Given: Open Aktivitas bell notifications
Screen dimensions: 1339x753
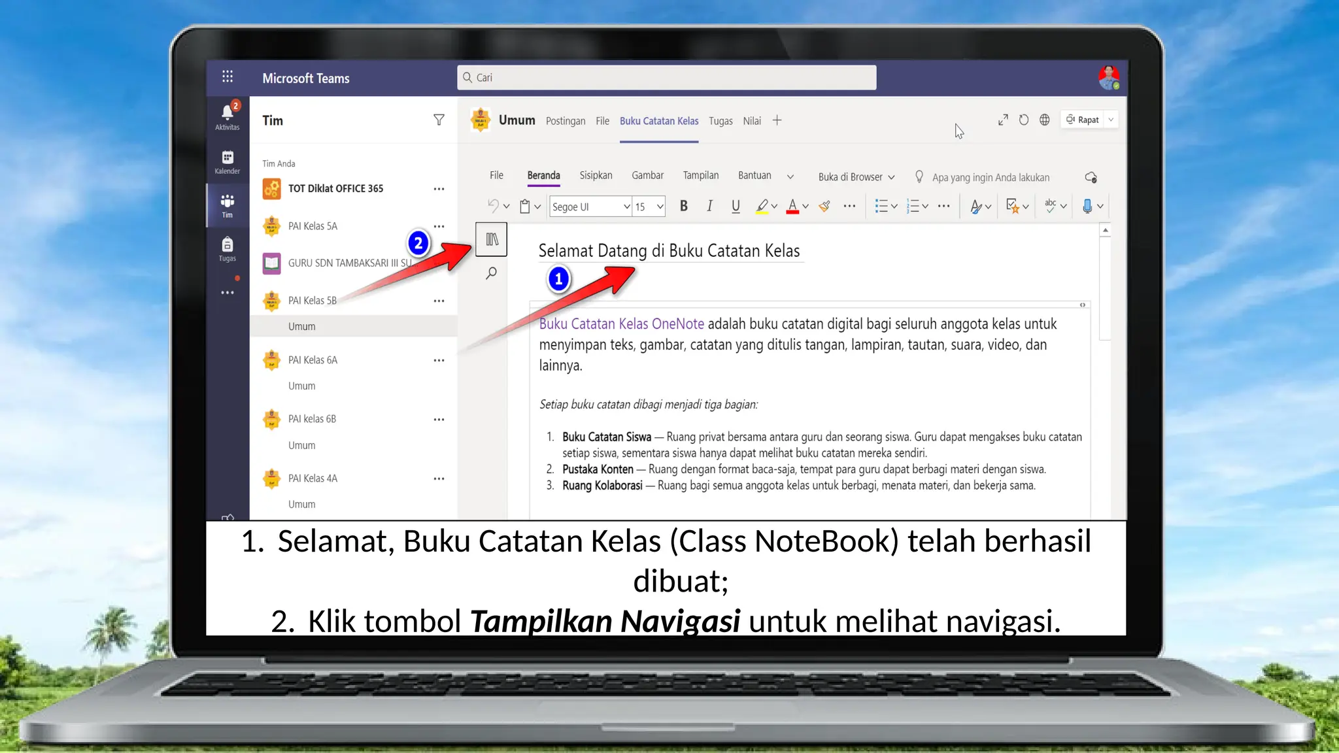Looking at the screenshot, I should click(227, 117).
